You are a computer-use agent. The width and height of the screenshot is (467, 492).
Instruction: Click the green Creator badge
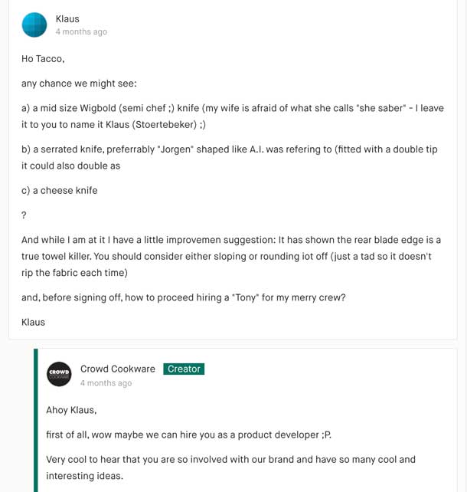click(184, 369)
